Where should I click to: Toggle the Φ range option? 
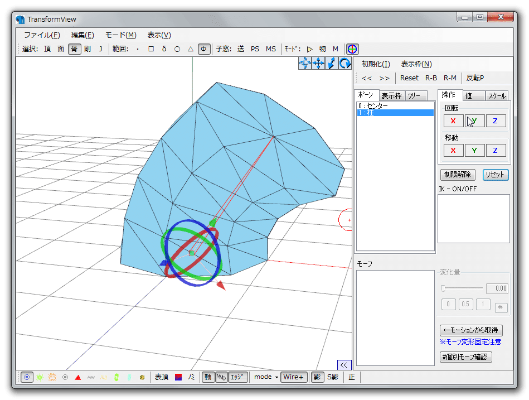click(204, 49)
